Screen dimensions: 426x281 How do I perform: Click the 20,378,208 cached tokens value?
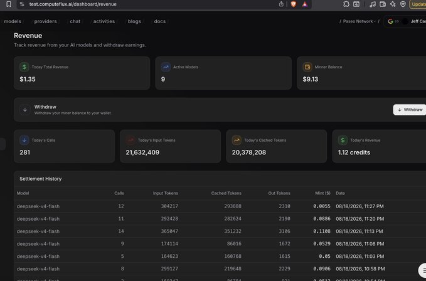coord(249,152)
